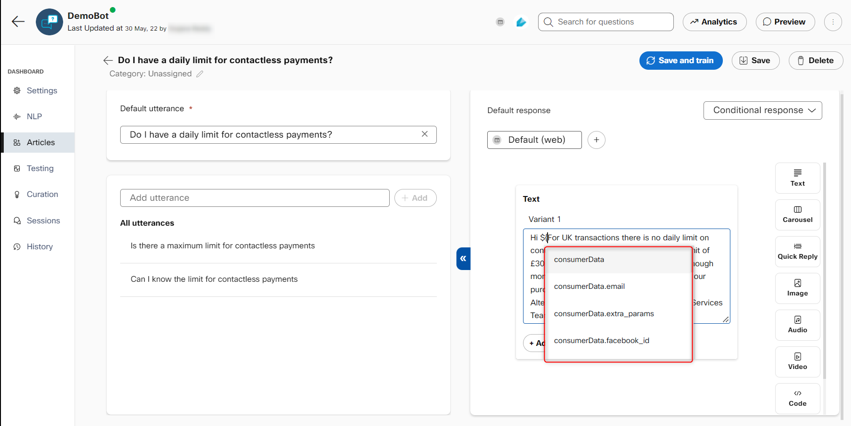Add a Video response block
The height and width of the screenshot is (426, 851).
point(797,361)
